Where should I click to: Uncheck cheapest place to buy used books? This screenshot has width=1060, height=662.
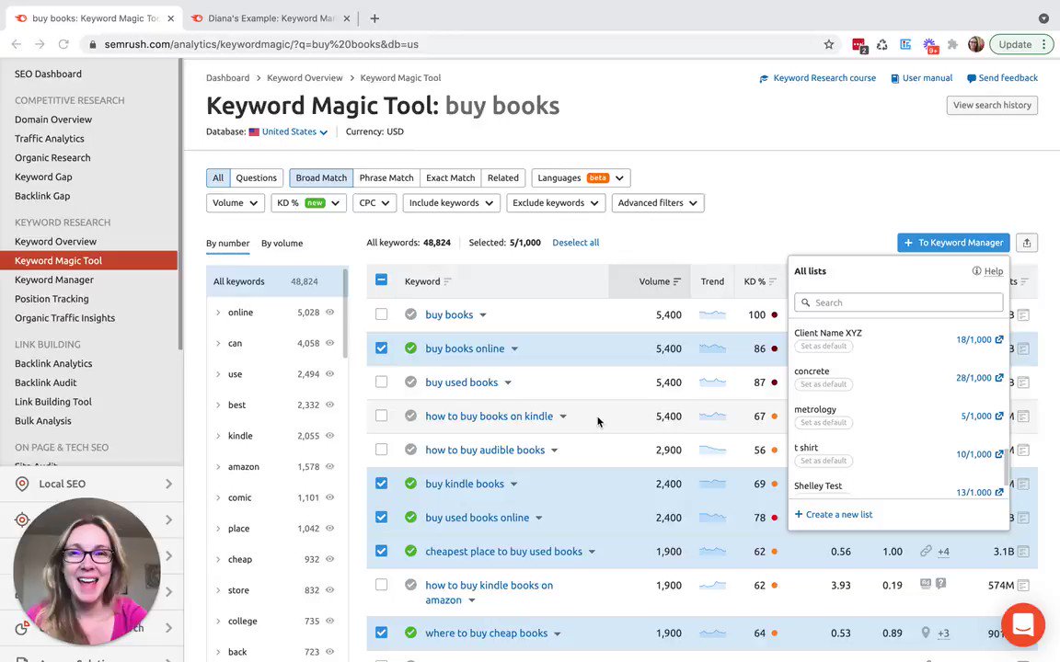pyautogui.click(x=381, y=551)
